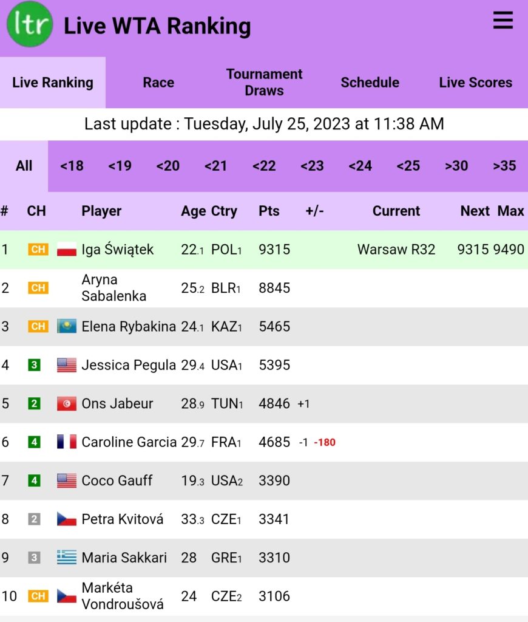Open the Tournament Draws tab

264,83
